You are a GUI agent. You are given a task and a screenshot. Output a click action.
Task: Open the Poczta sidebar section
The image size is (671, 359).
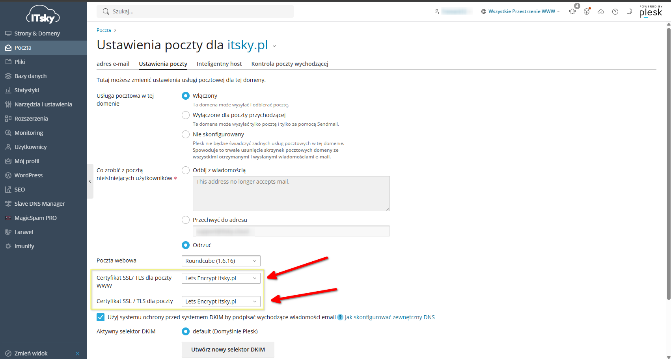coord(43,48)
